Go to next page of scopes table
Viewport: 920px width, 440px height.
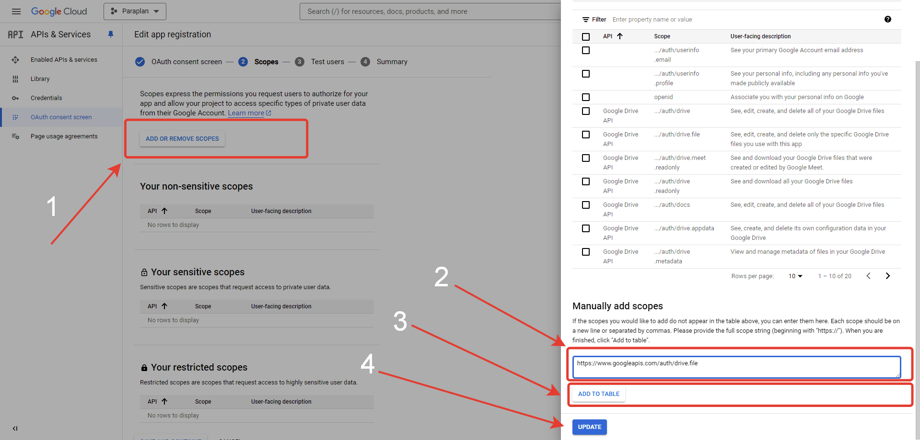click(887, 276)
